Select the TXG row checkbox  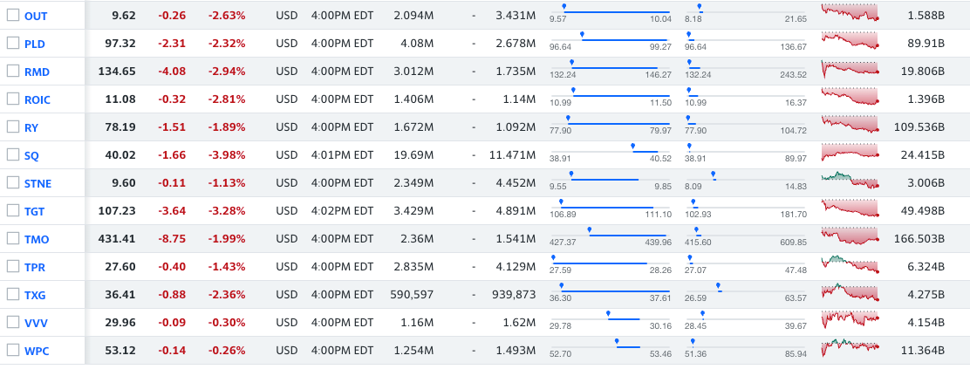pyautogui.click(x=13, y=294)
